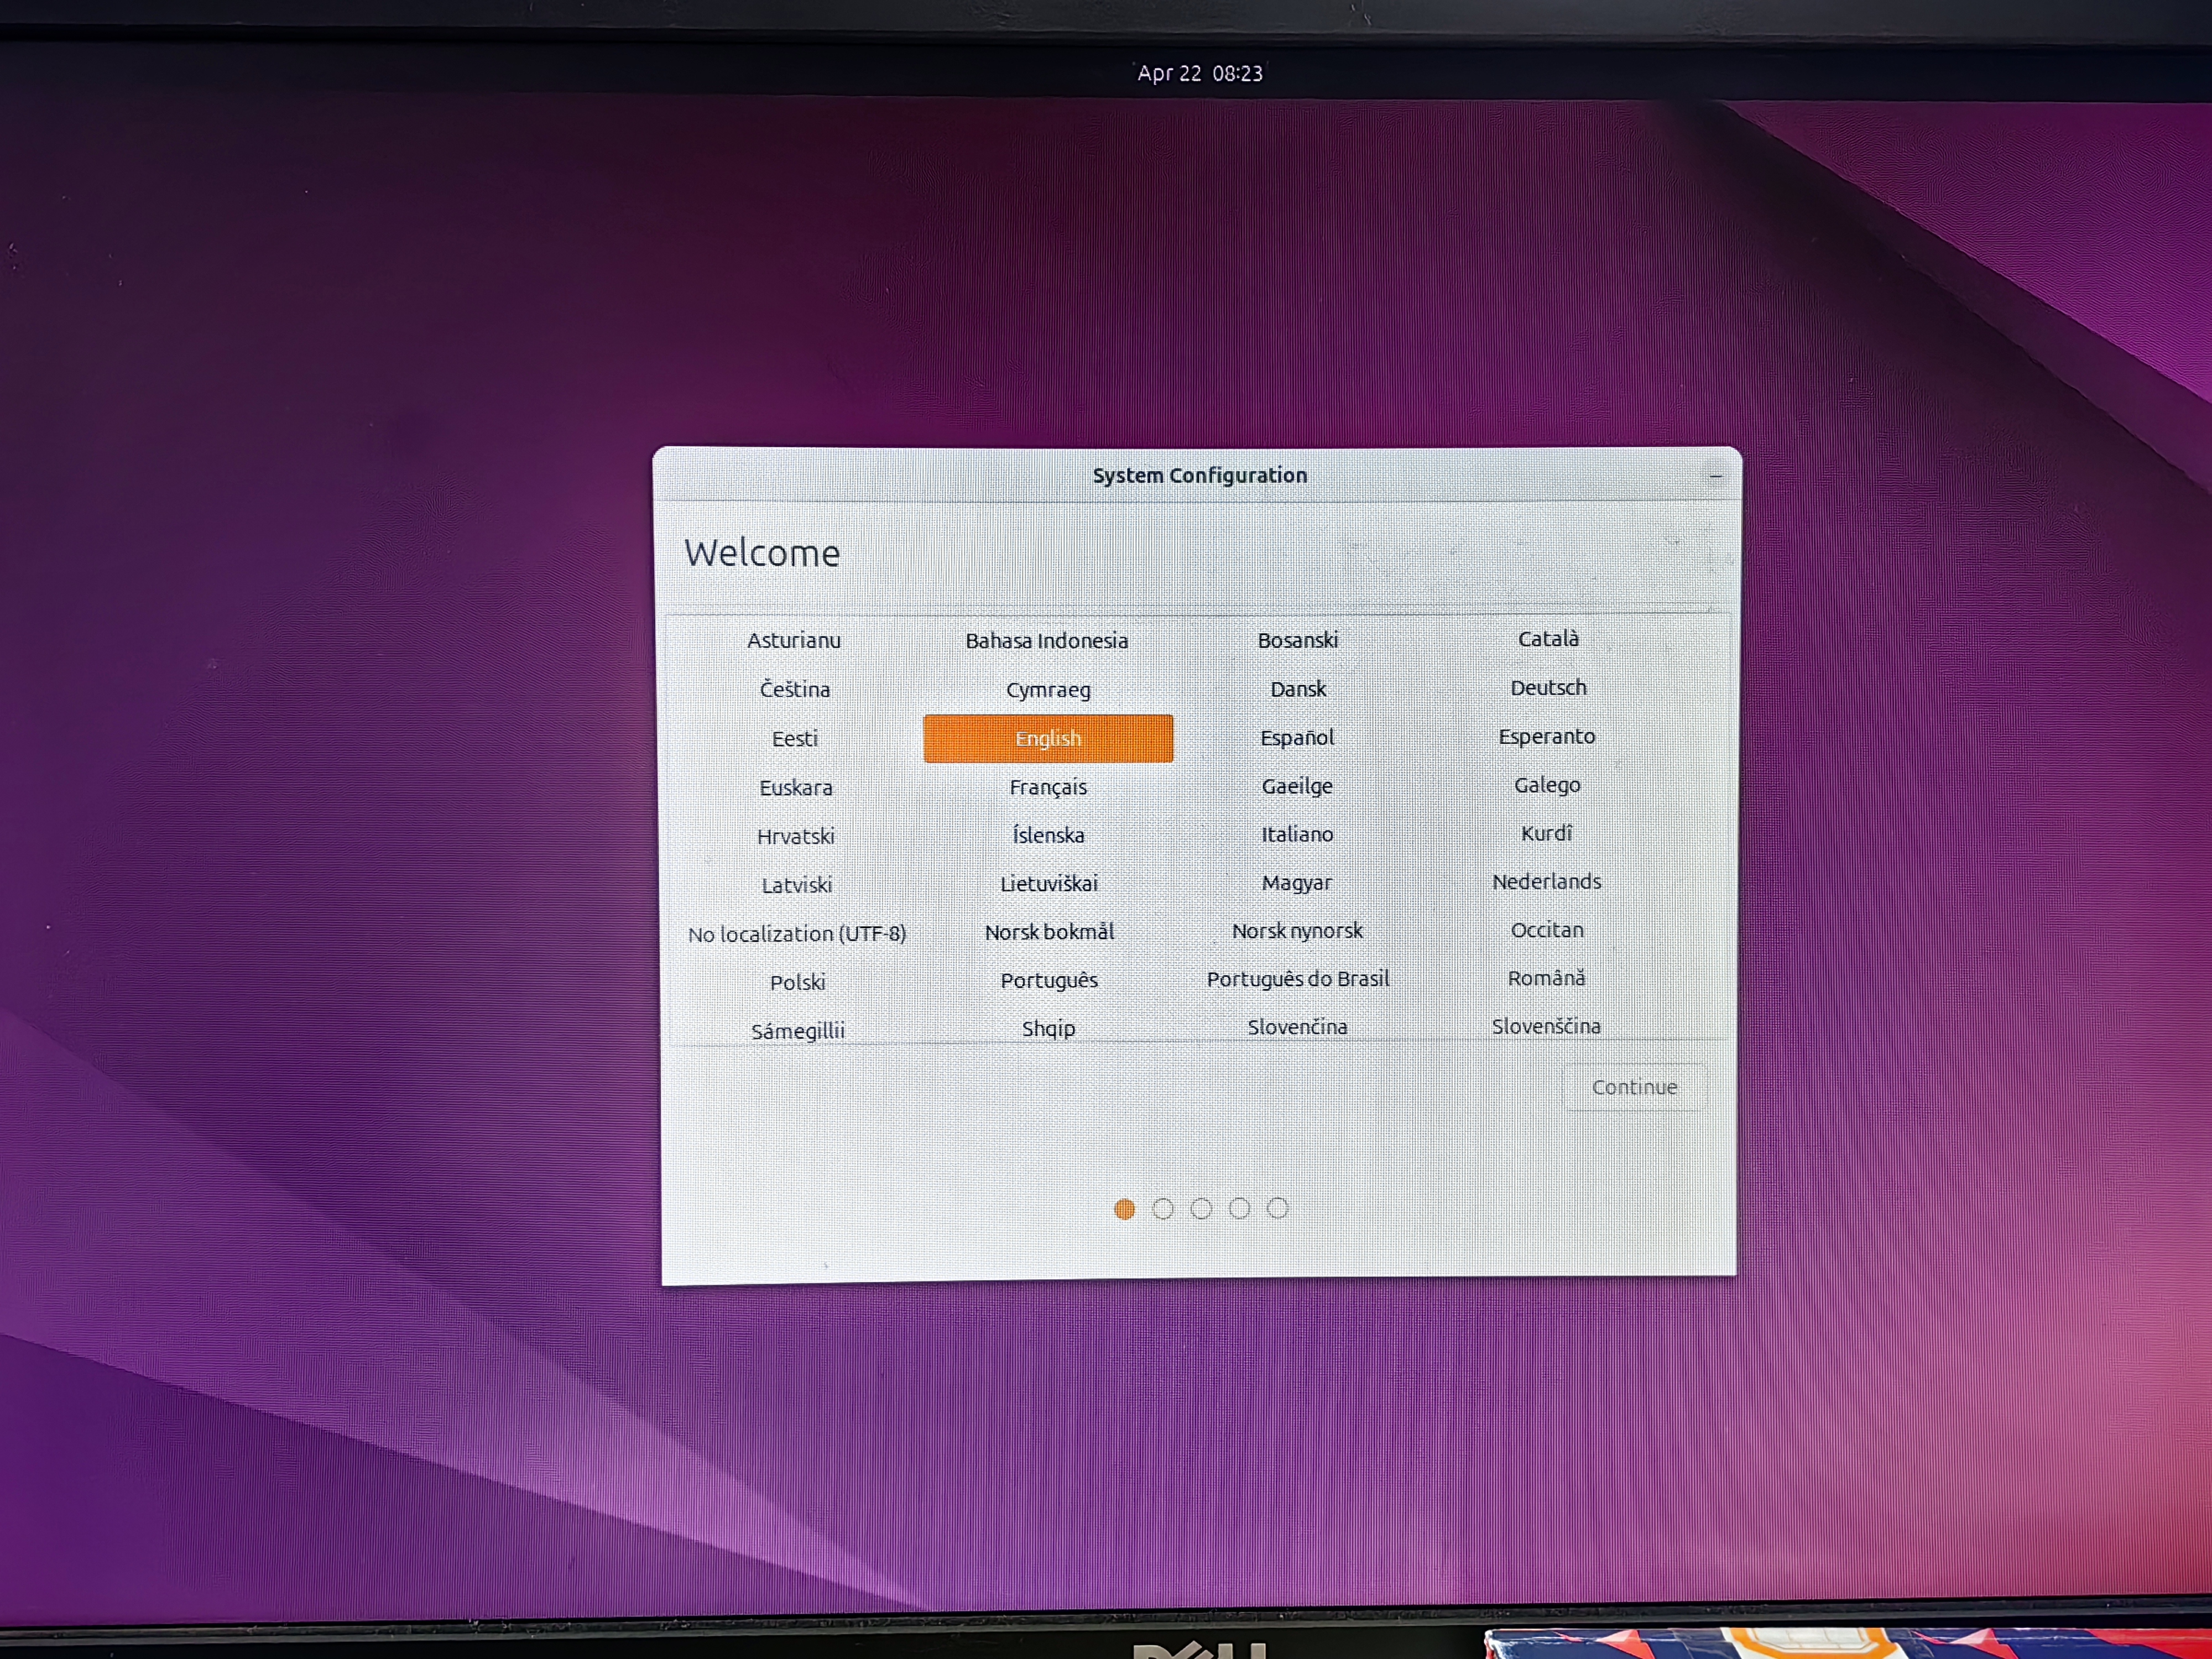Choose Nederlands language entry
2212x1659 pixels.
pos(1546,882)
